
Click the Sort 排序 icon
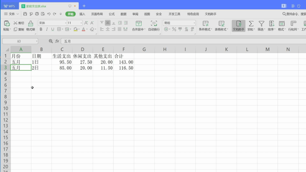point(271,23)
